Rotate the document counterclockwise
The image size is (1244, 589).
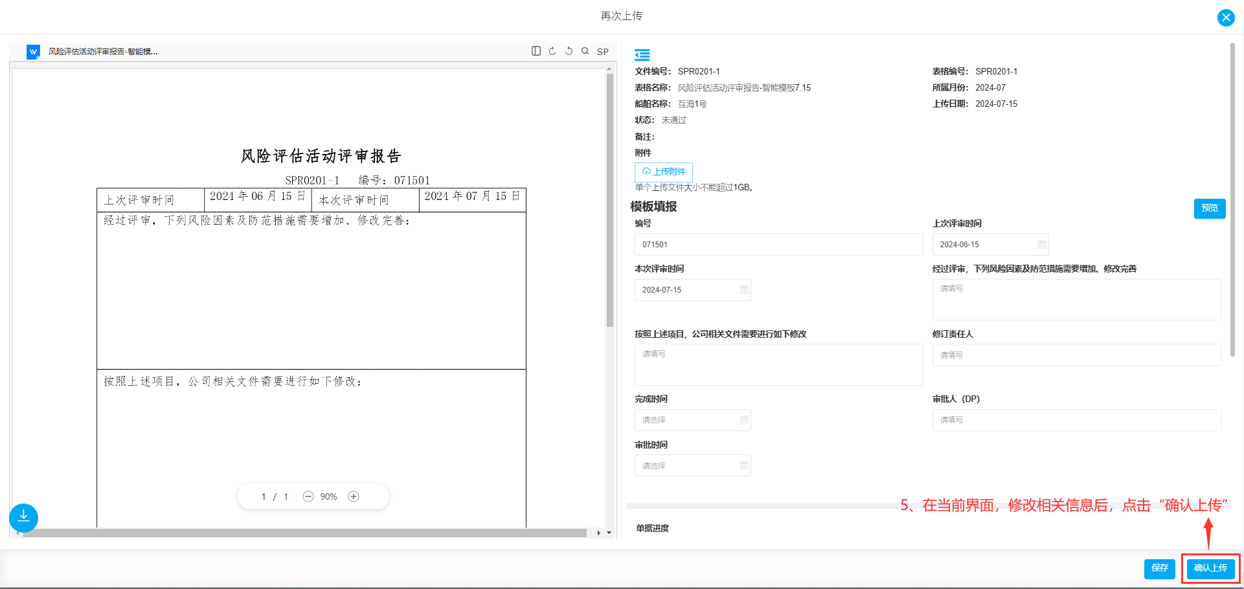(569, 51)
